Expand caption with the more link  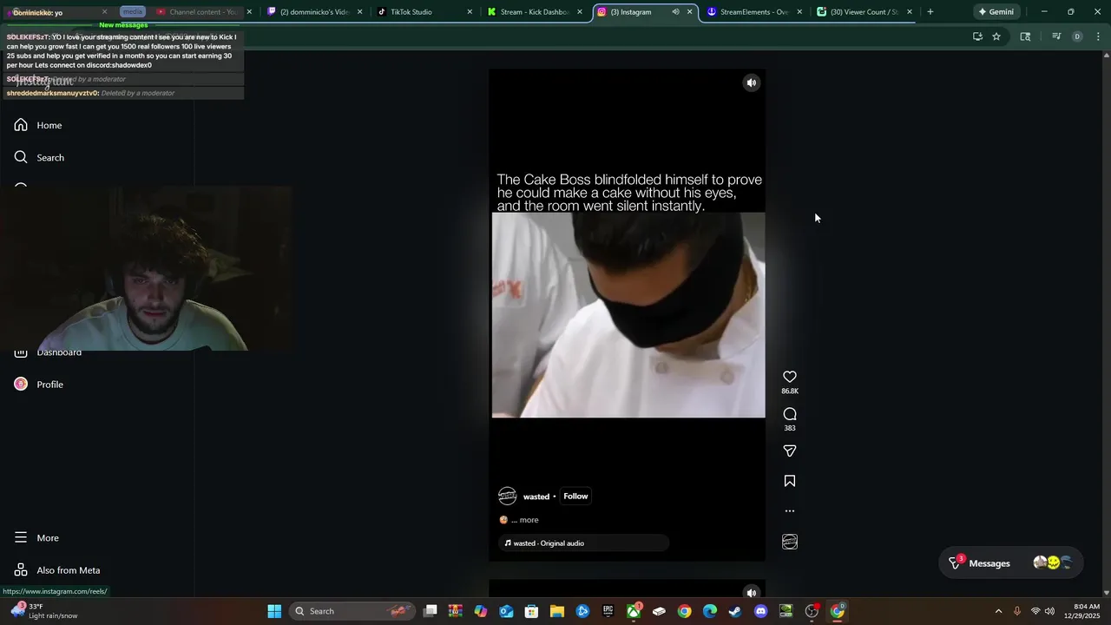pos(529,520)
